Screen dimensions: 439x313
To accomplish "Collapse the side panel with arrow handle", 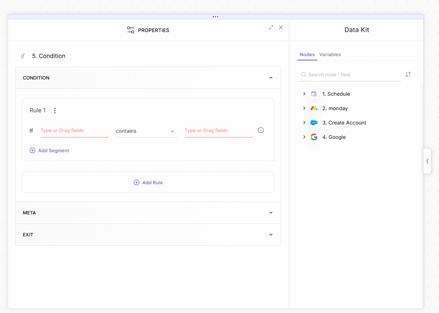I will 427,161.
